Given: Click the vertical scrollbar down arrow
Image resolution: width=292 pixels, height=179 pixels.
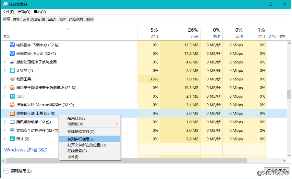Looking at the screenshot, I should point(289,156).
